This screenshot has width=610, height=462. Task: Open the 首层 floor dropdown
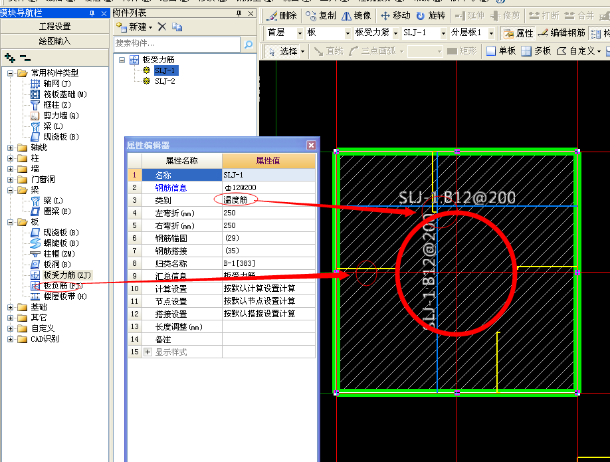tap(300, 33)
